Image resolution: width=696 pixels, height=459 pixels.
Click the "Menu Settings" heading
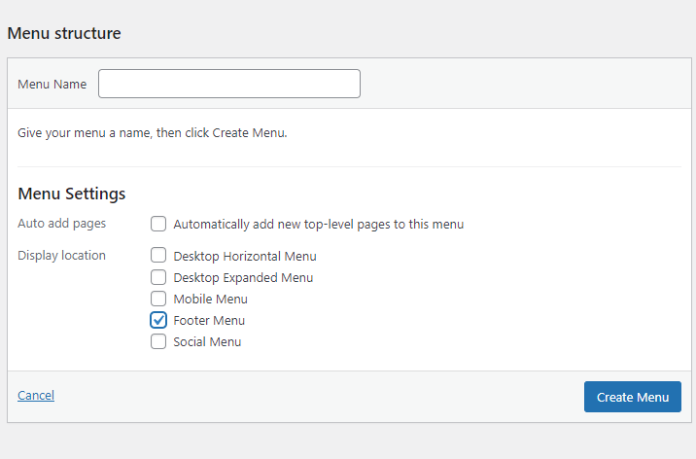coord(72,194)
